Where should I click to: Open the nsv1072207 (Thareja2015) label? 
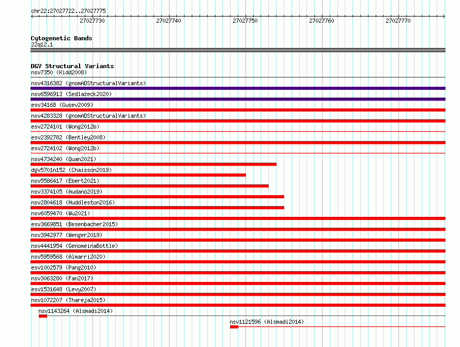68,300
